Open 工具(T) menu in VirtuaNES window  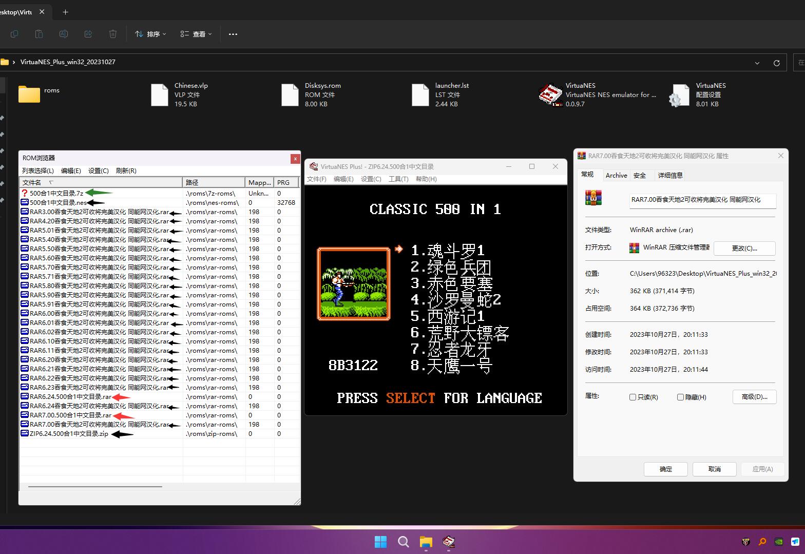(x=398, y=179)
